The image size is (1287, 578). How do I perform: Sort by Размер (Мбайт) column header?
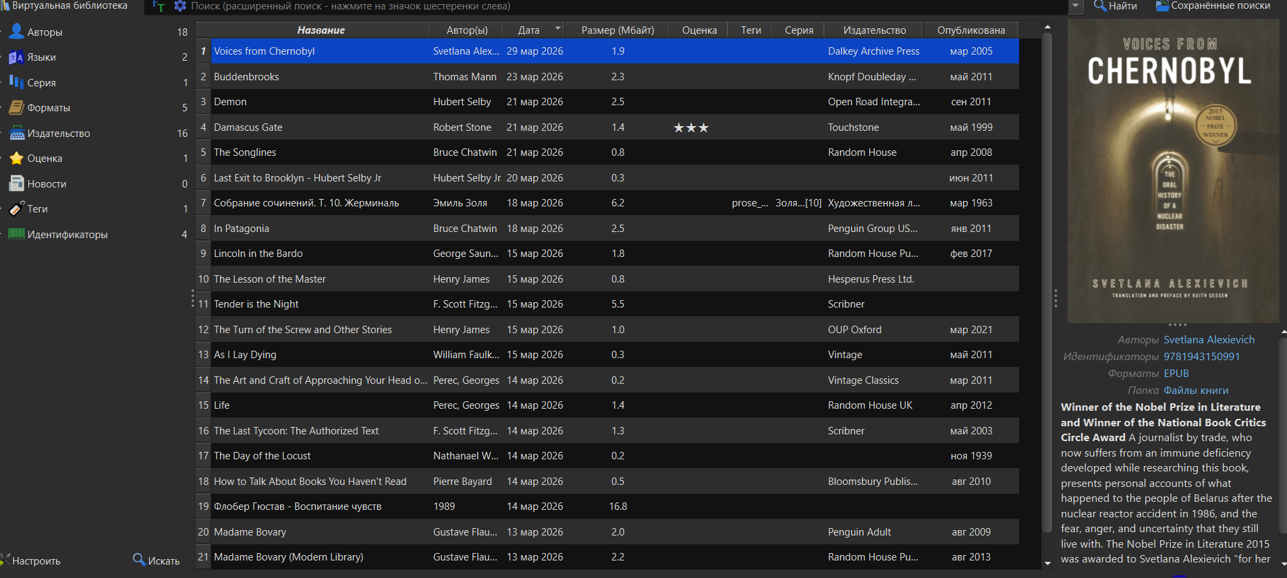[618, 30]
